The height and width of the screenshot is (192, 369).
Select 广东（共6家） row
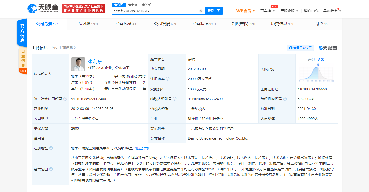coord(109,83)
